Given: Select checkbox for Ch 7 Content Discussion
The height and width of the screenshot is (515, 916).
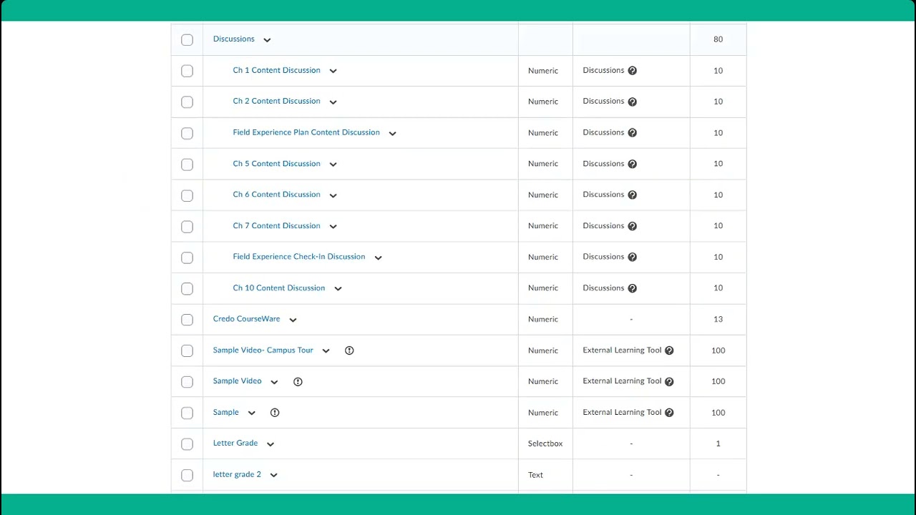Looking at the screenshot, I should pos(187,227).
